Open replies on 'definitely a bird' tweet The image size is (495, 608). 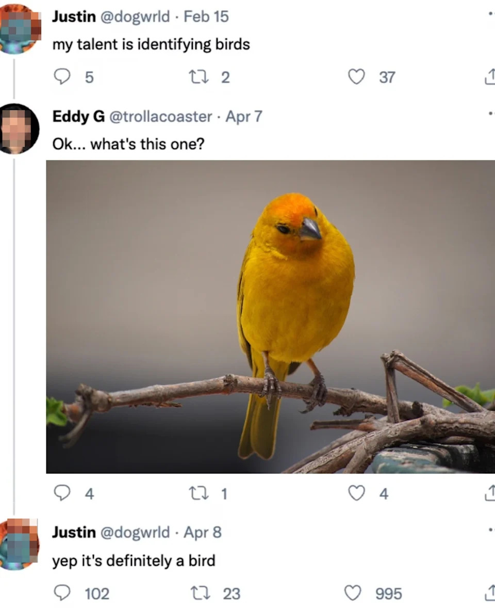pos(62,593)
